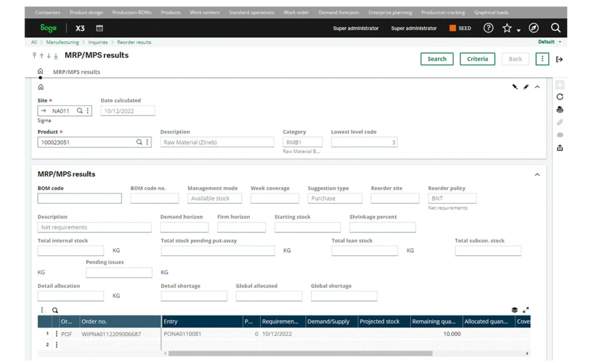Image resolution: width=594 pixels, height=363 pixels.
Task: Open the favorites star dropdown
Action: [x=510, y=28]
